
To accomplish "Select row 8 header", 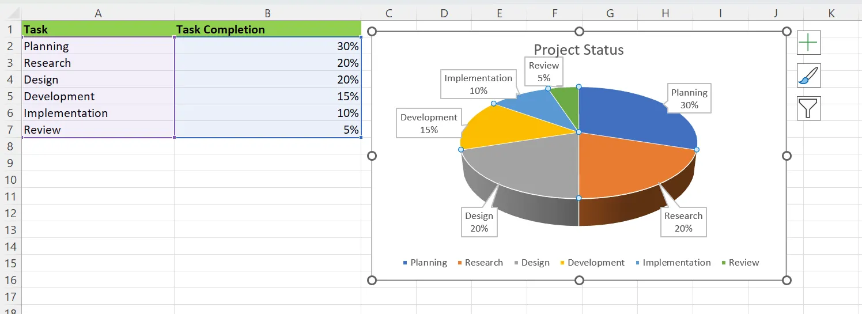I will coord(10,146).
